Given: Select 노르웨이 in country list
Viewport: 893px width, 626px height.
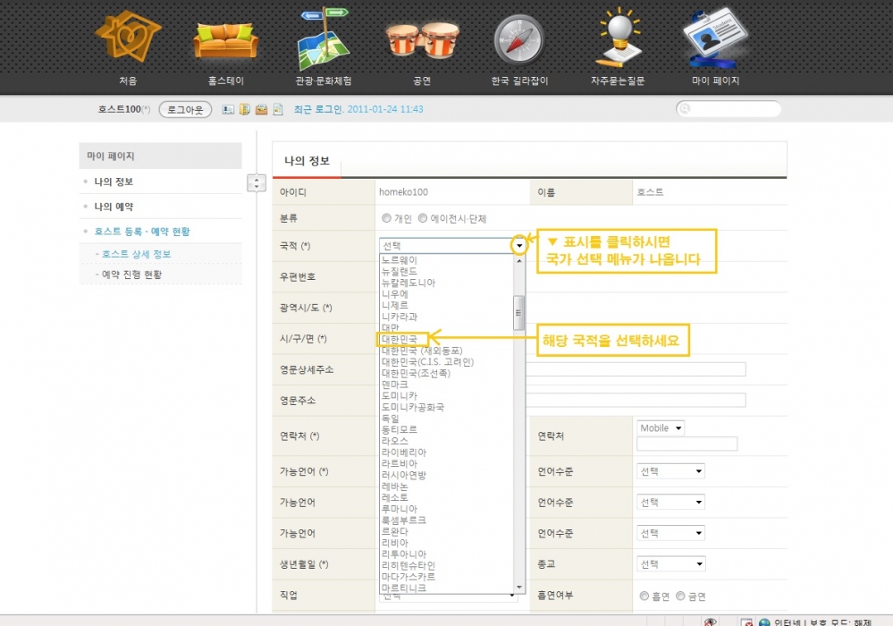Looking at the screenshot, I should click(400, 259).
